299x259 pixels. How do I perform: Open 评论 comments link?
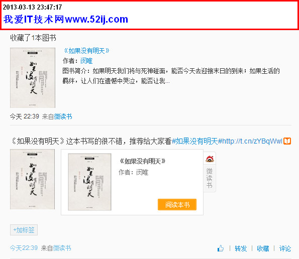(x=285, y=248)
